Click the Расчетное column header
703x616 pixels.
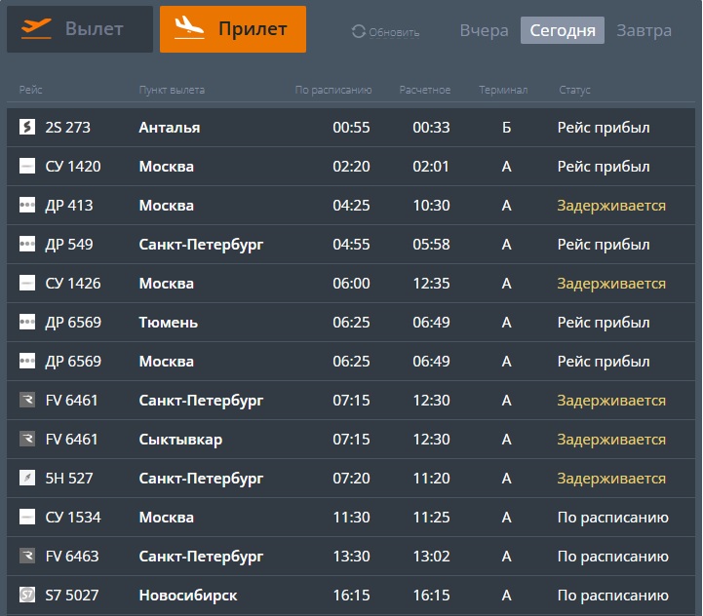[x=424, y=90]
